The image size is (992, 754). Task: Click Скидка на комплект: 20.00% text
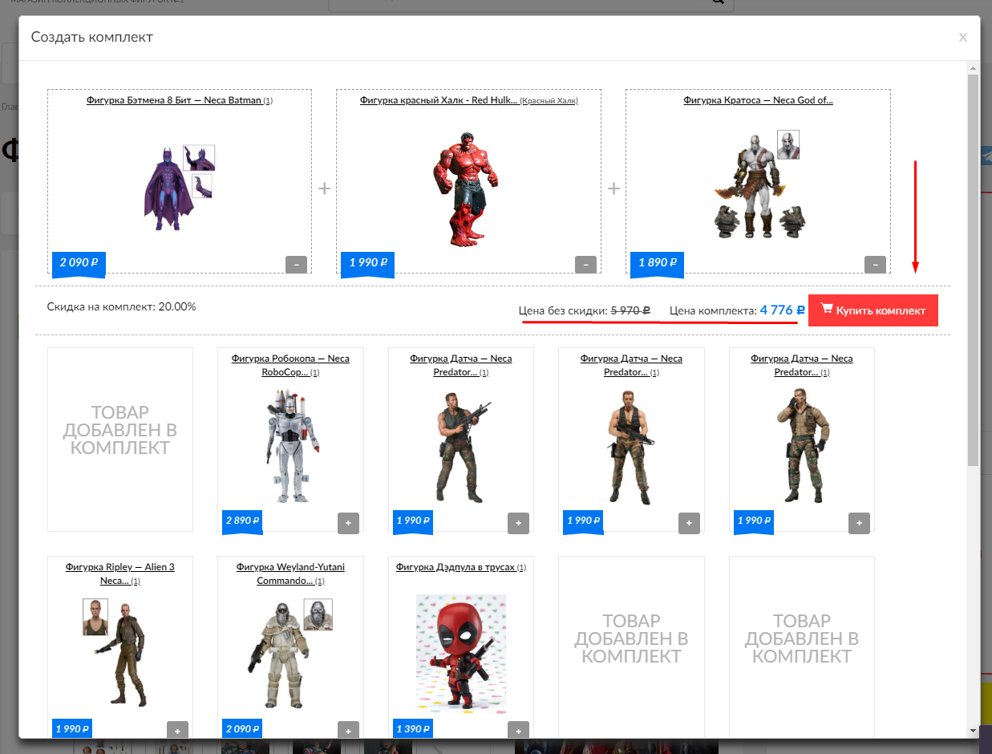122,306
